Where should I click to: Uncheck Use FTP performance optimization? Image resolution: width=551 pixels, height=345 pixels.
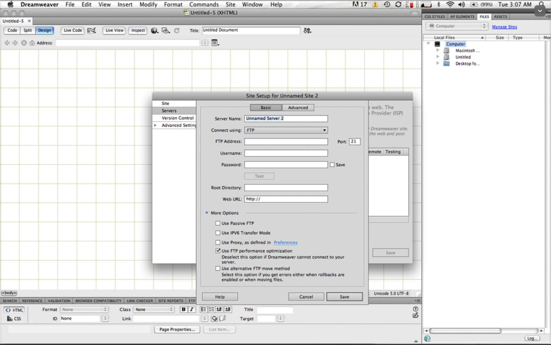point(218,251)
